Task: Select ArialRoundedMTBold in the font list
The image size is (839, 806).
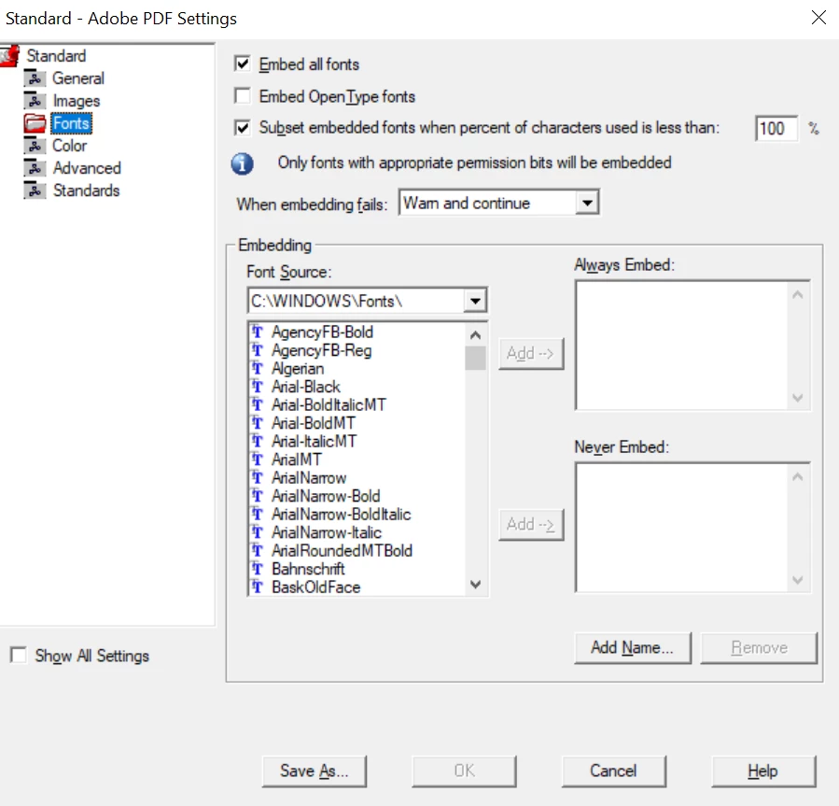Action: pos(343,550)
